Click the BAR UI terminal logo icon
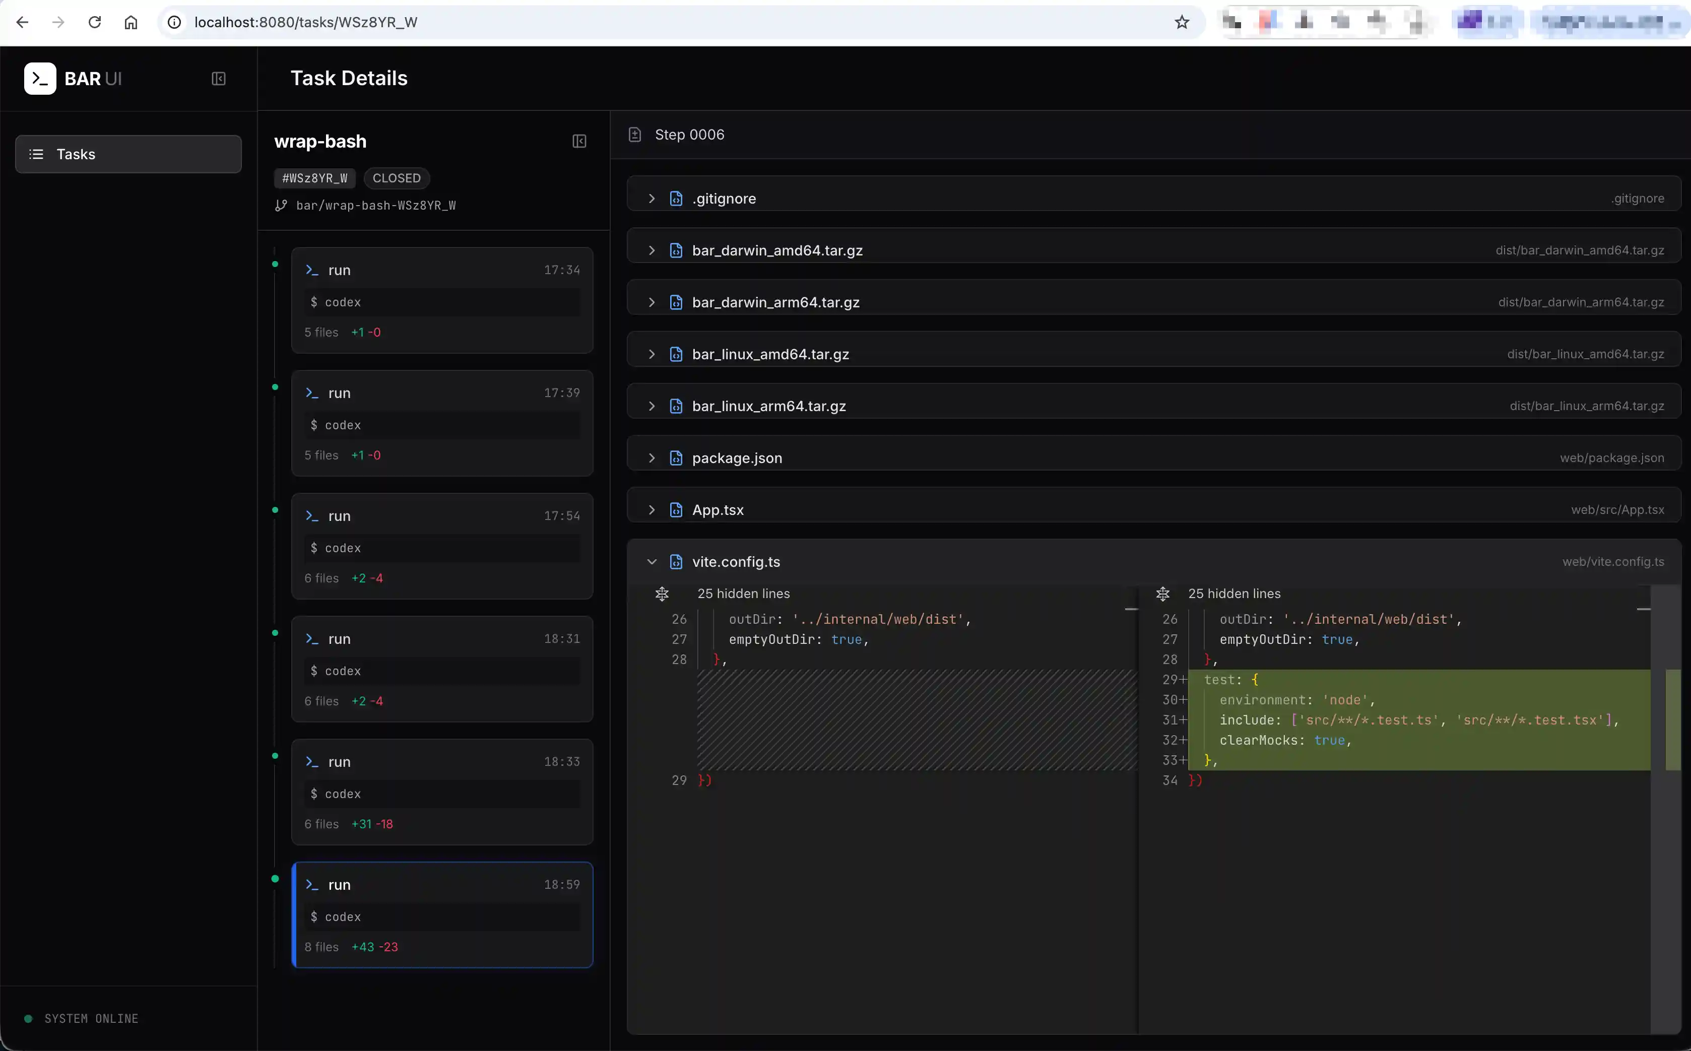Viewport: 1691px width, 1051px height. (x=40, y=78)
